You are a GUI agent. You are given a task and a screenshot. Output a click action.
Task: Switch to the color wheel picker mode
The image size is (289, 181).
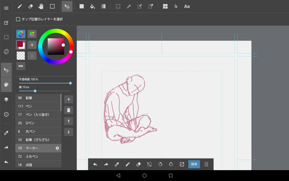(x=21, y=34)
